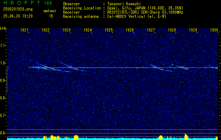The width and height of the screenshot is (221, 140).
Task: Click the 0.9 frequency axis label
Action: coord(3,80)
